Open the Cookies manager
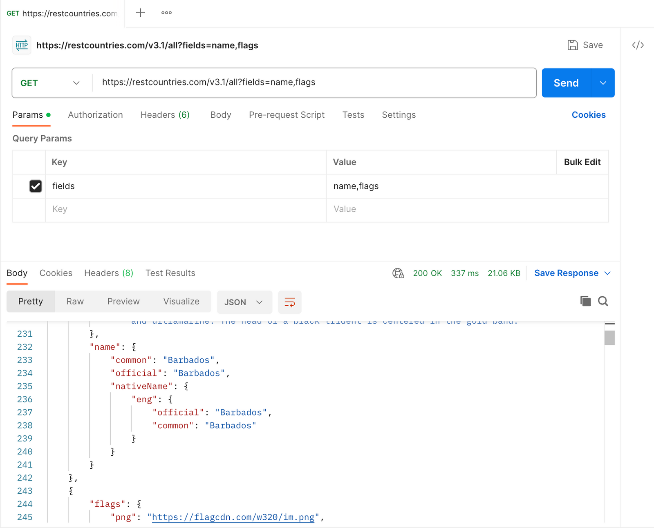The height and width of the screenshot is (528, 654). tap(589, 115)
